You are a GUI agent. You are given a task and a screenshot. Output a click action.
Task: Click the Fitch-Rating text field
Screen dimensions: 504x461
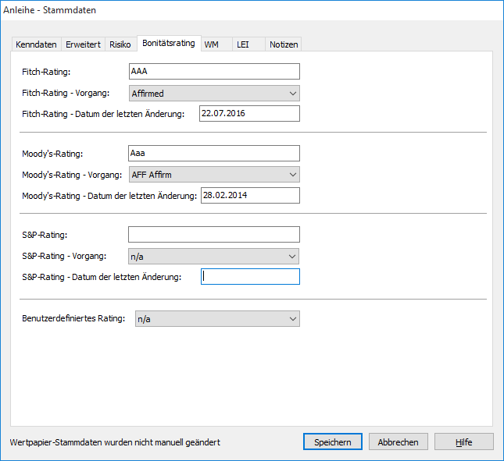coord(213,72)
